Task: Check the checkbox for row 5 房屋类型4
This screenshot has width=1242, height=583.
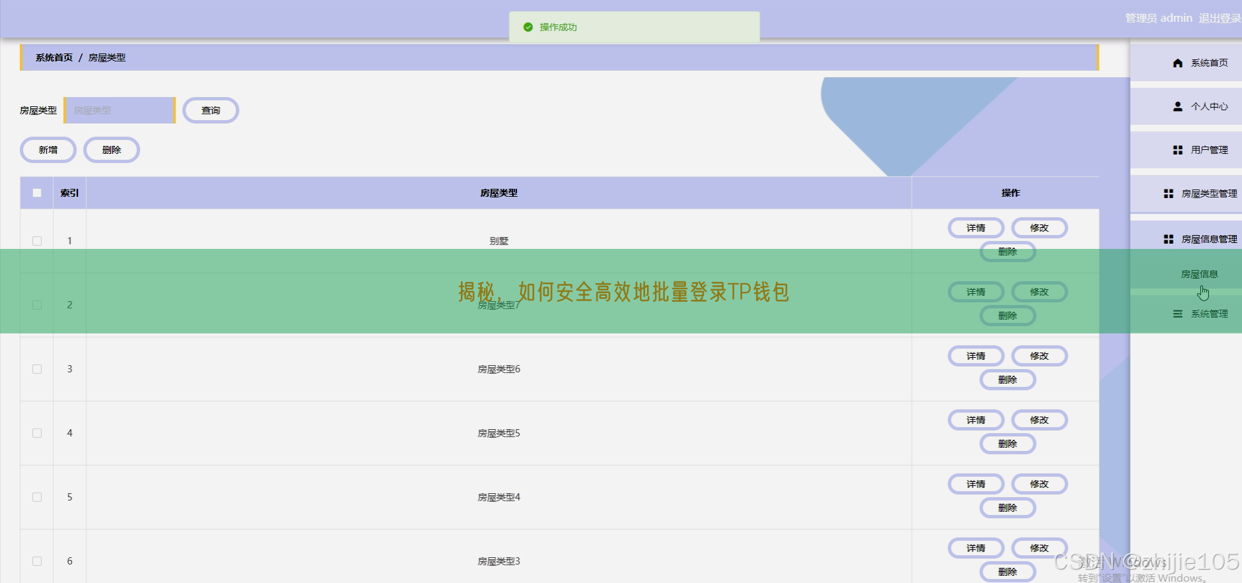Action: point(37,497)
